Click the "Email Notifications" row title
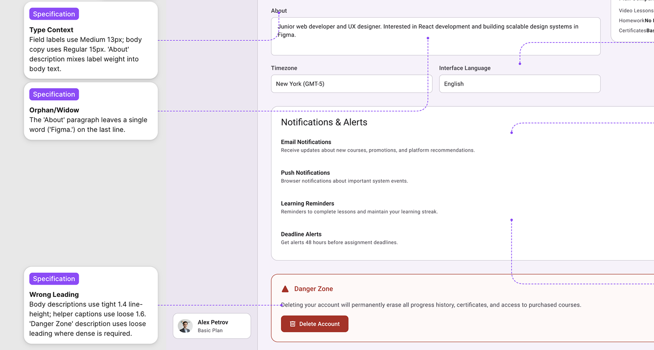Screen dimensions: 654x350 (x=306, y=142)
